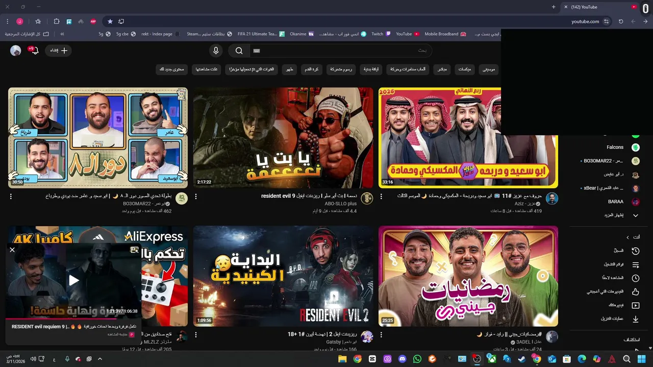
Task: Click the YouTube search magnifier button
Action: [x=239, y=50]
